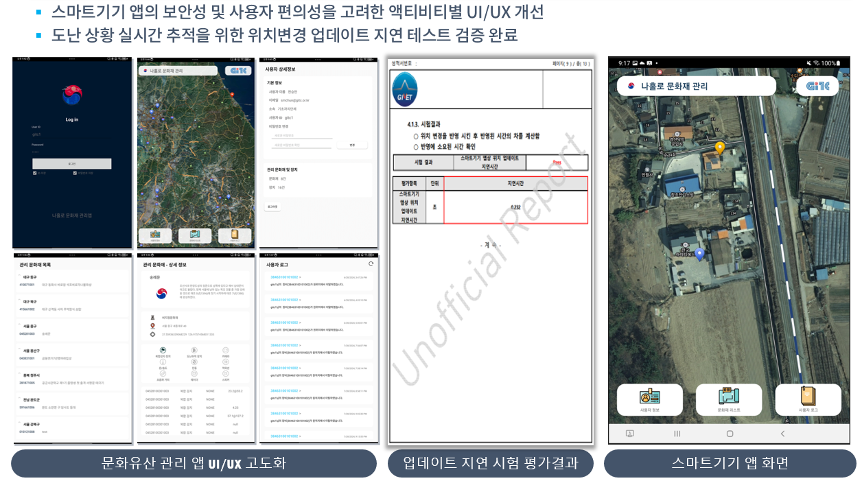
Task: Click 나홀로 문화재 관리 title bar on large map
Action: 696,86
